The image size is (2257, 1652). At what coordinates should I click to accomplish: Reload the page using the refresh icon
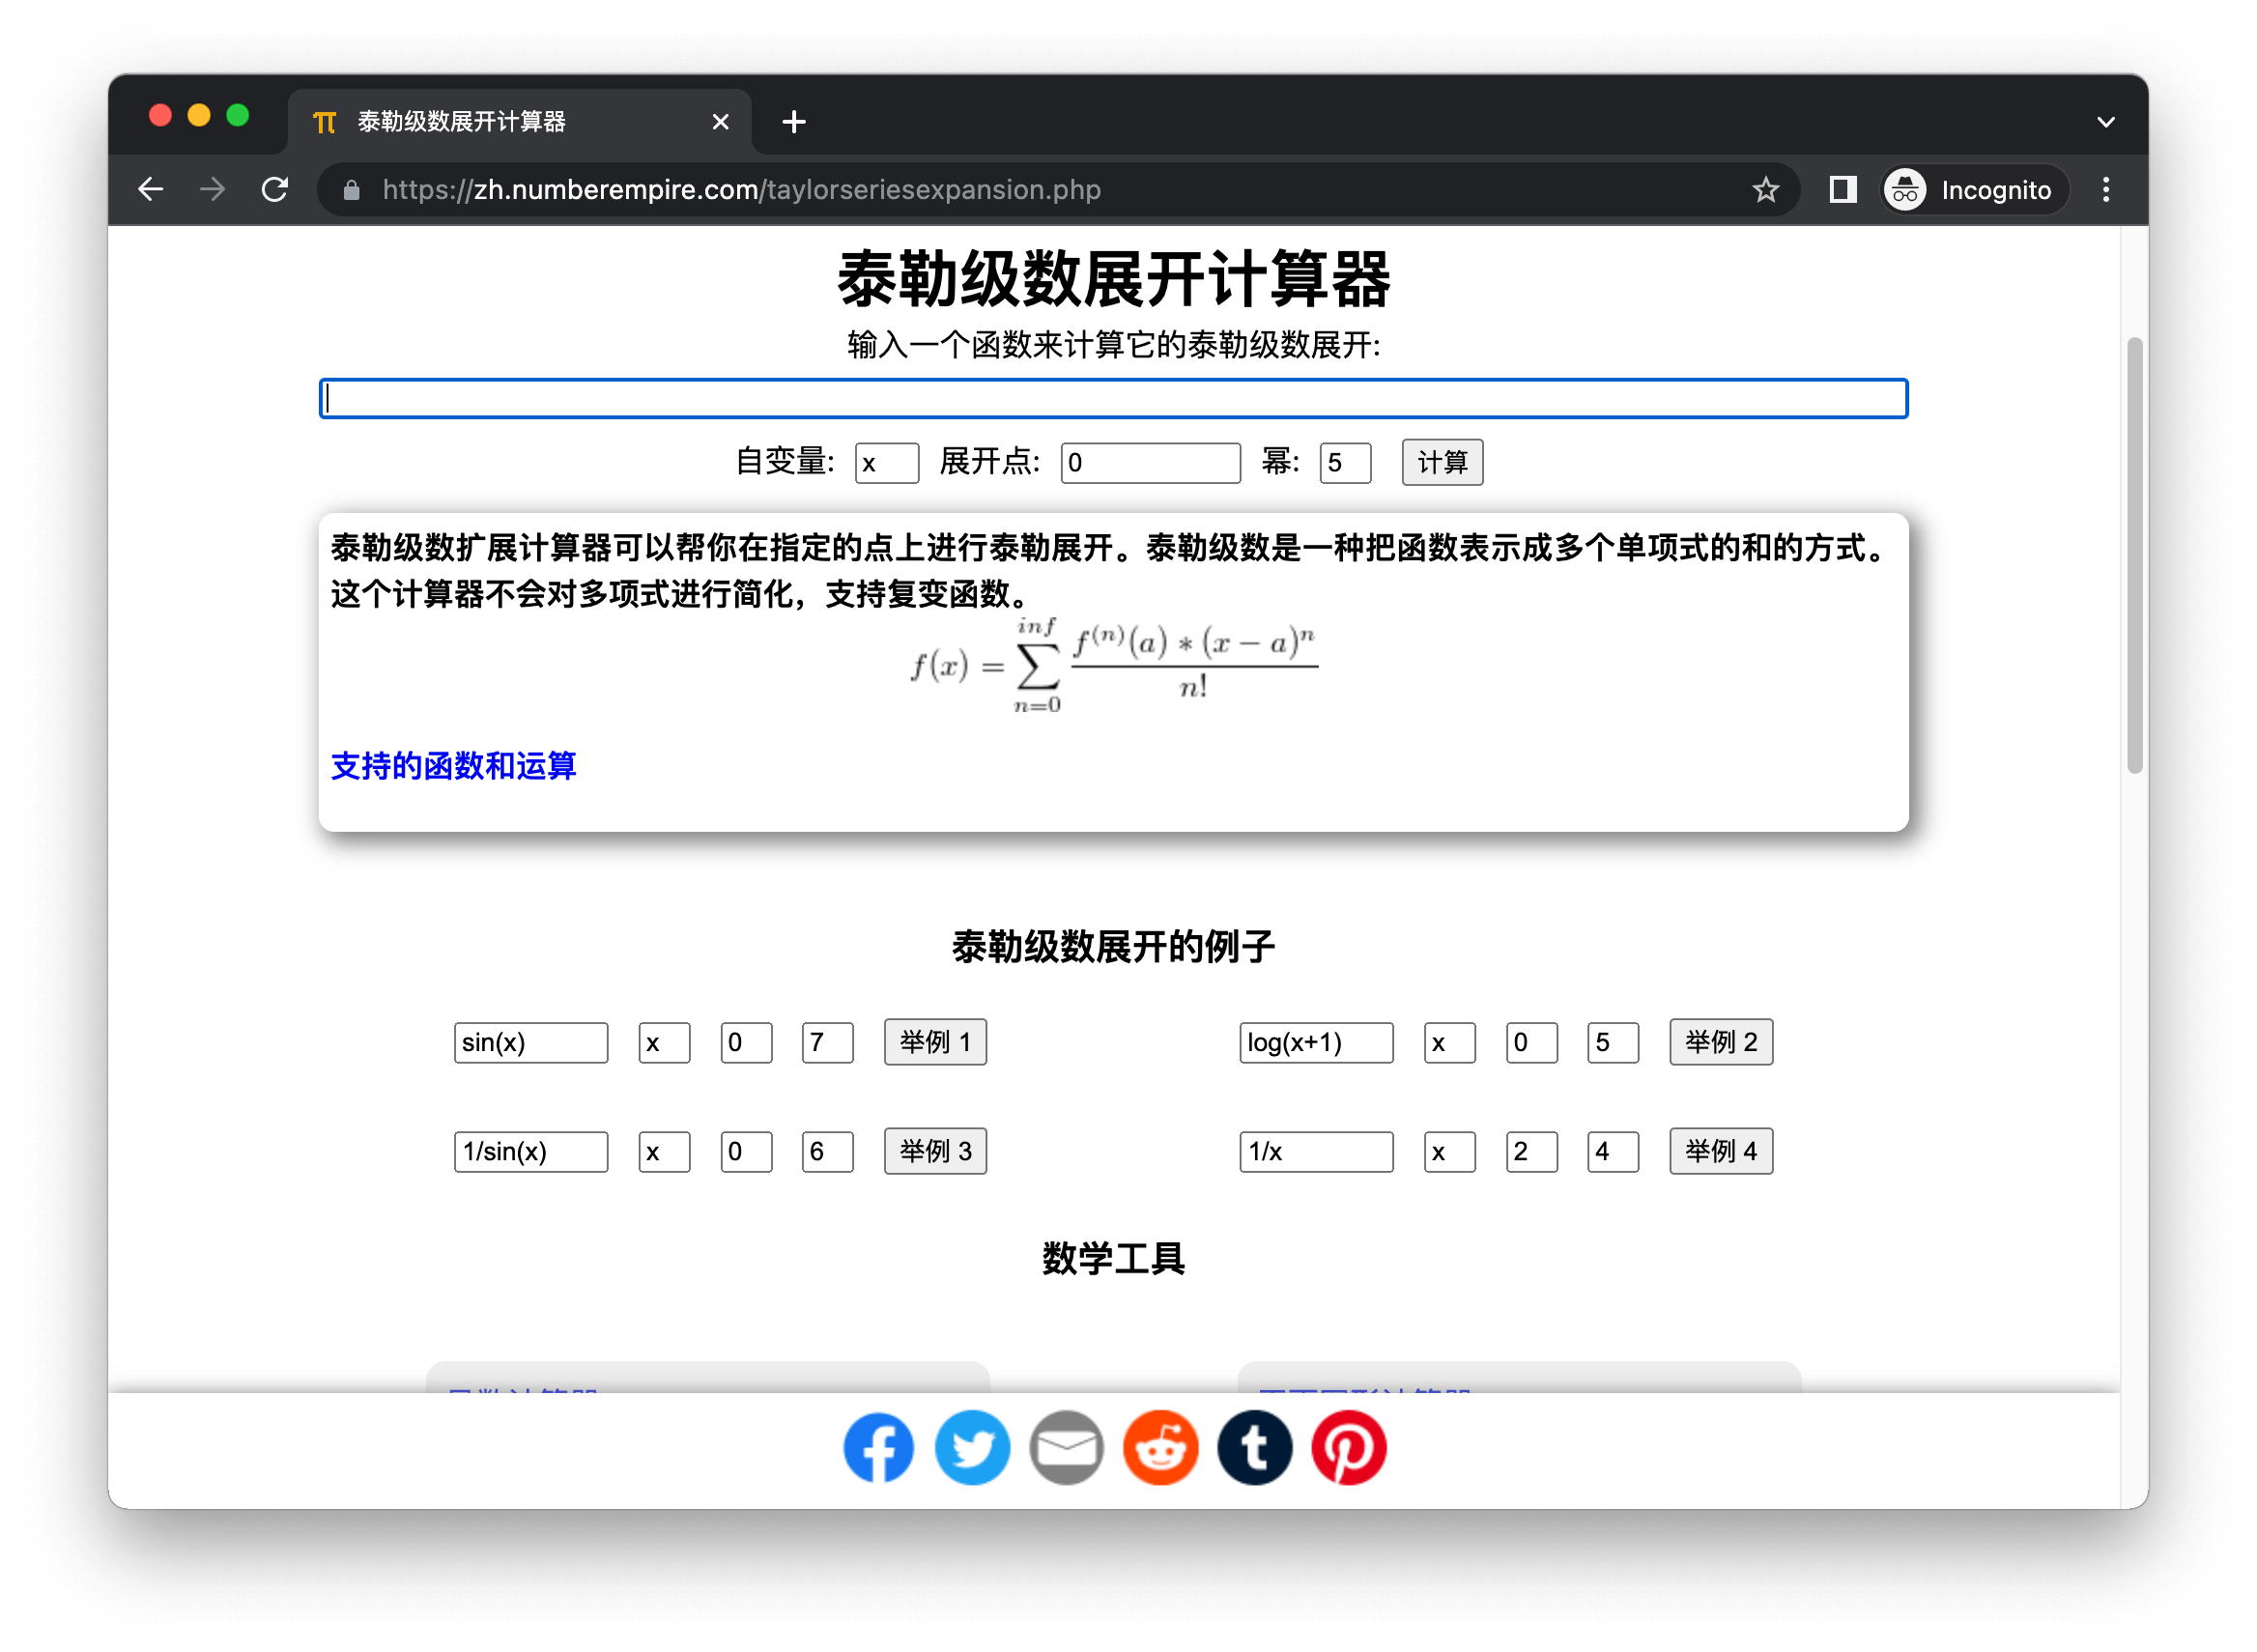coord(275,190)
